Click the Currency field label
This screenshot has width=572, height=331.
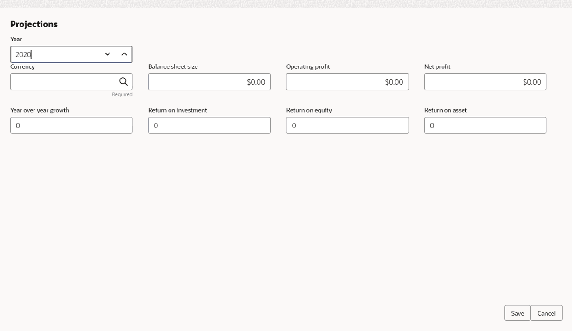point(22,66)
